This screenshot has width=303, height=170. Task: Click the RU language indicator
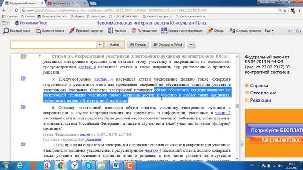pyautogui.click(x=252, y=165)
